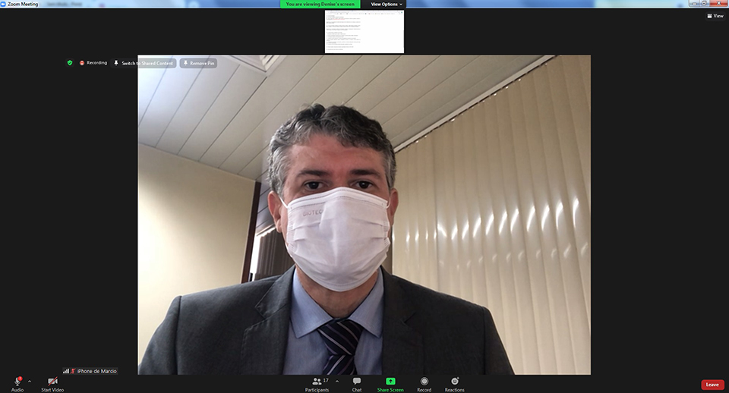Expand the audio options arrow
729x393 pixels.
coord(30,381)
